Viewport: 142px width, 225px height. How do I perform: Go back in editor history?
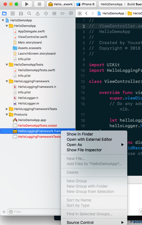click(x=86, y=14)
